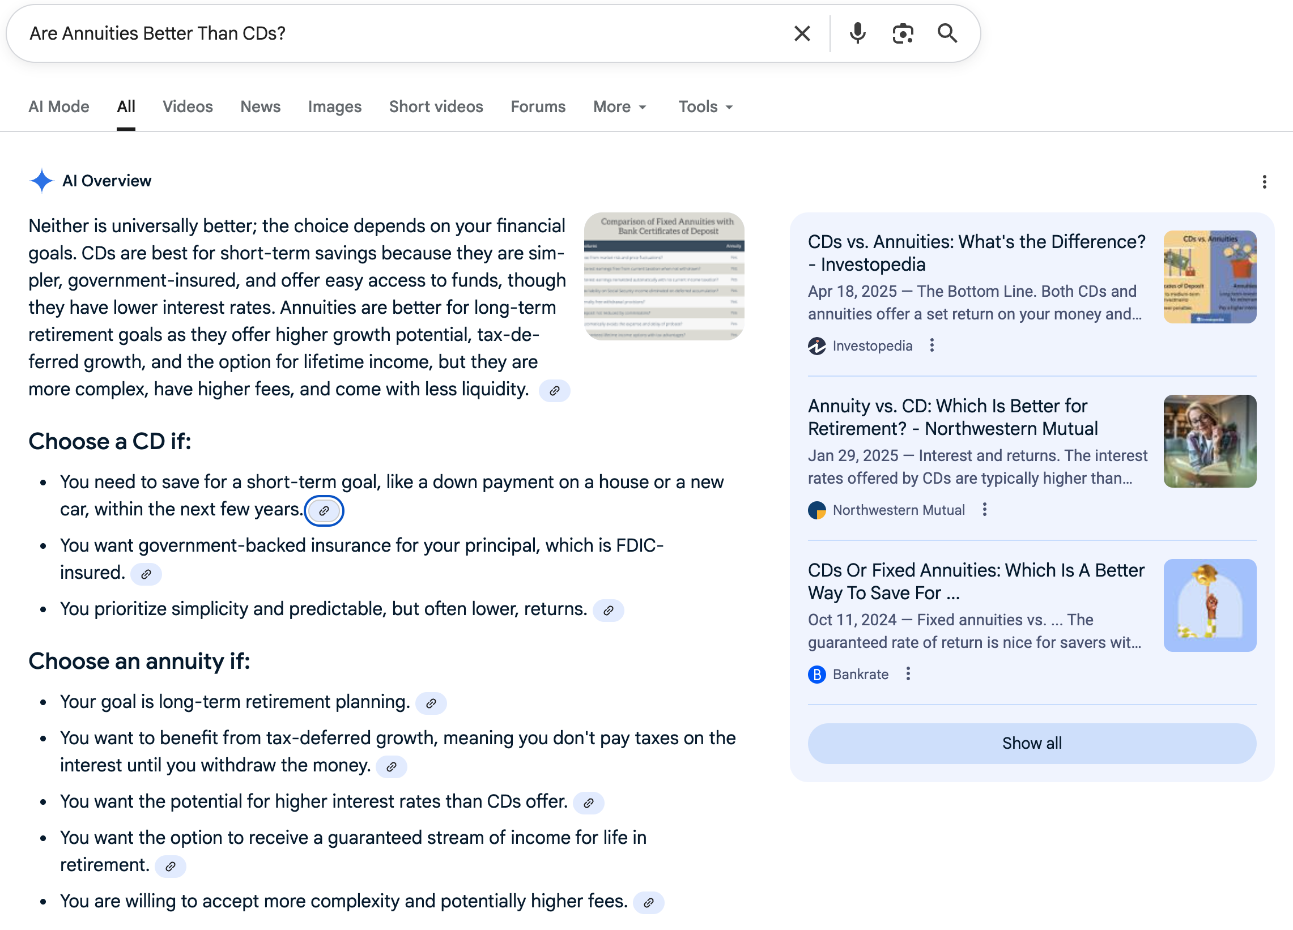Viewport: 1293px width, 930px height.
Task: Switch to the Videos tab
Action: (188, 106)
